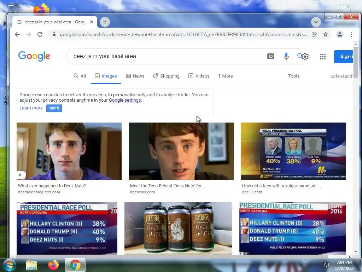The image size is (362, 272).
Task: Open the Tools options
Action: pyautogui.click(x=294, y=76)
